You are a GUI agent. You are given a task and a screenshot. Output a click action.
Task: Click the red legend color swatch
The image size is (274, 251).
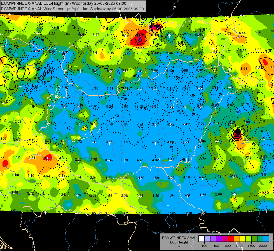click(231, 239)
